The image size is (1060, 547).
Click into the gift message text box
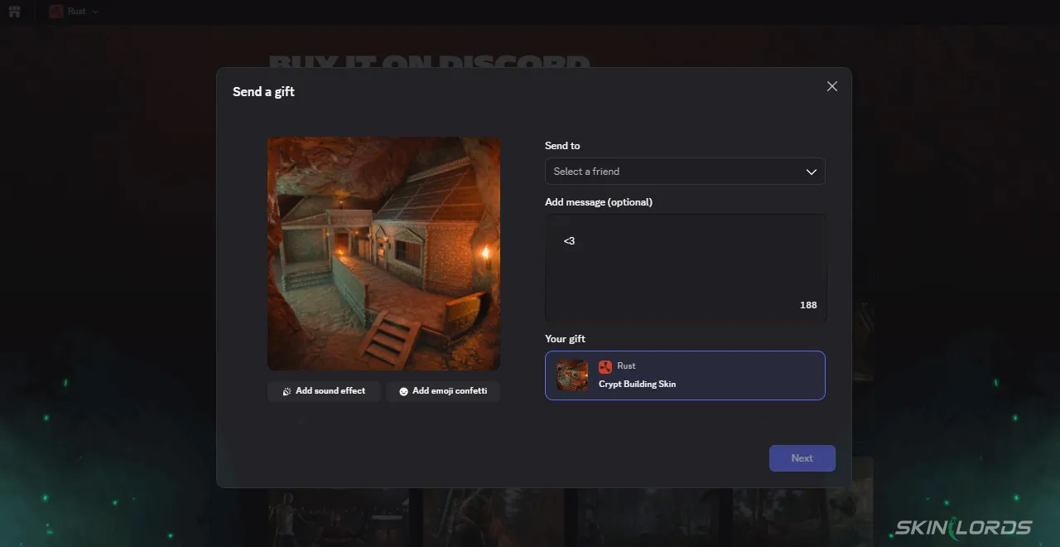click(x=686, y=268)
